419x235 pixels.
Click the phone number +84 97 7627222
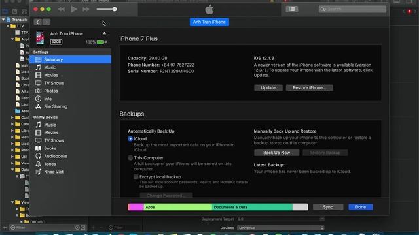point(177,65)
